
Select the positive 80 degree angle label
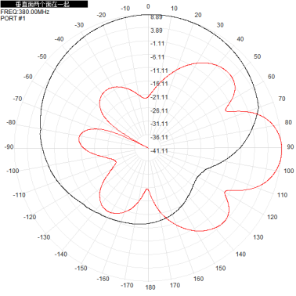point(288,122)
